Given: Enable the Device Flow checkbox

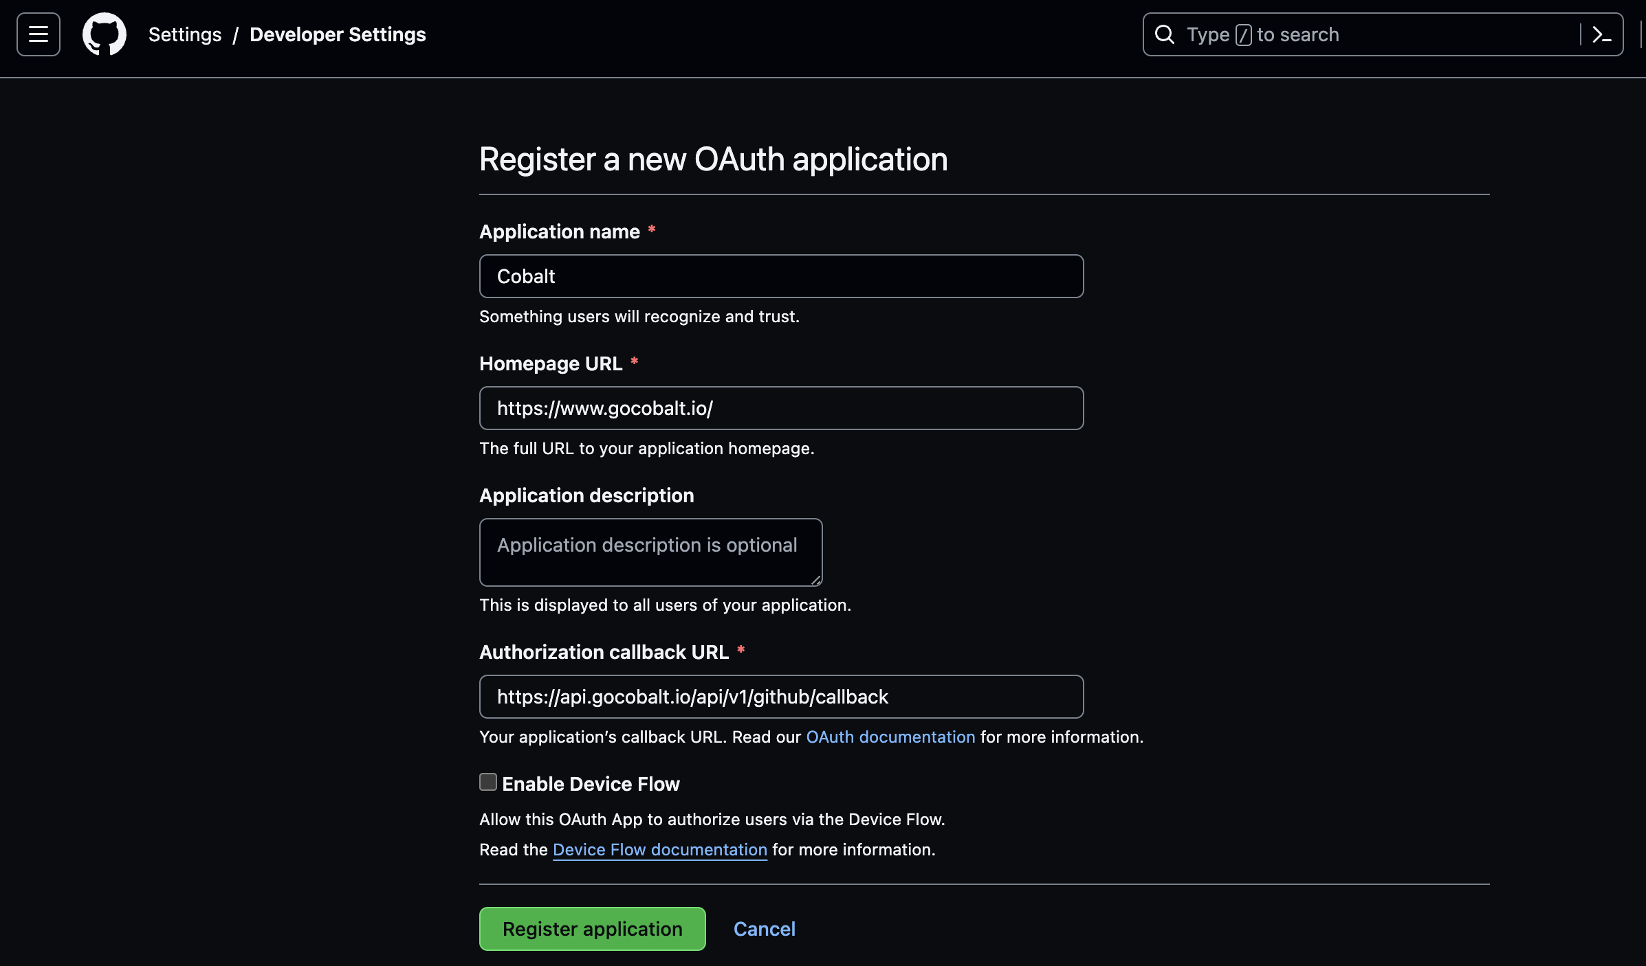Looking at the screenshot, I should 487,781.
